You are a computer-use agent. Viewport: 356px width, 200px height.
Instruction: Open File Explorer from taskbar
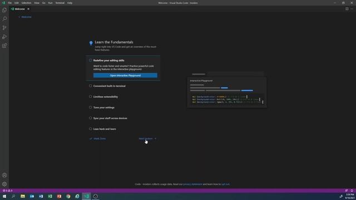(x=23, y=196)
